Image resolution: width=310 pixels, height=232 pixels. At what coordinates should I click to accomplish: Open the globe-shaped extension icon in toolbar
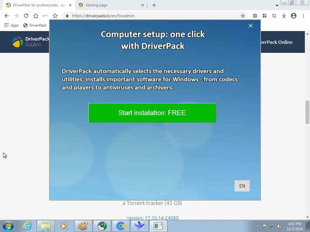pos(255,16)
